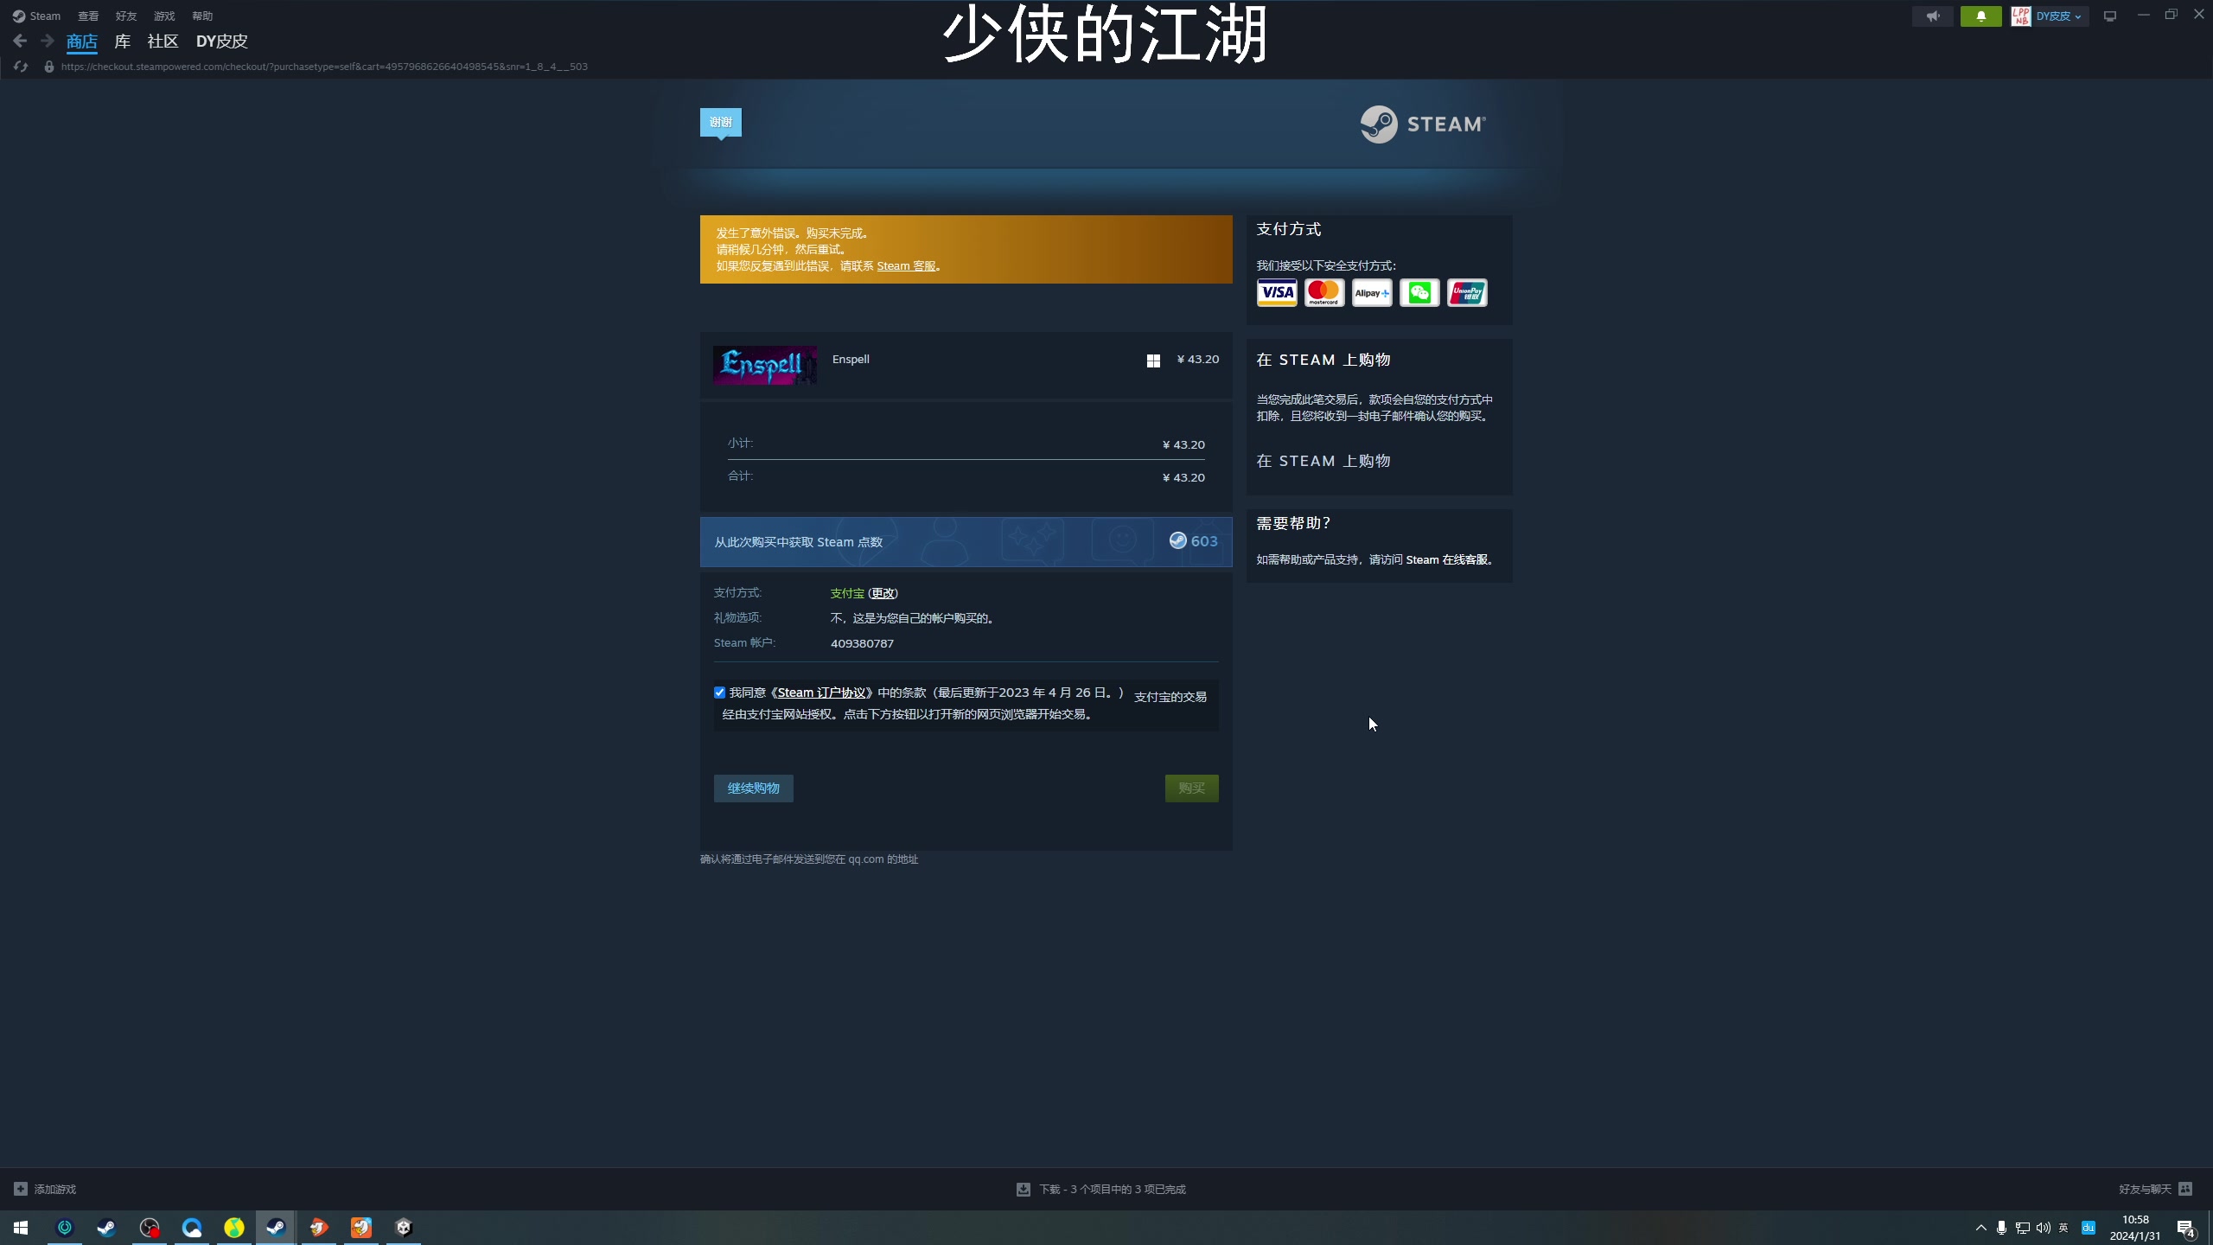Click the network tray icon

pos(2022,1228)
